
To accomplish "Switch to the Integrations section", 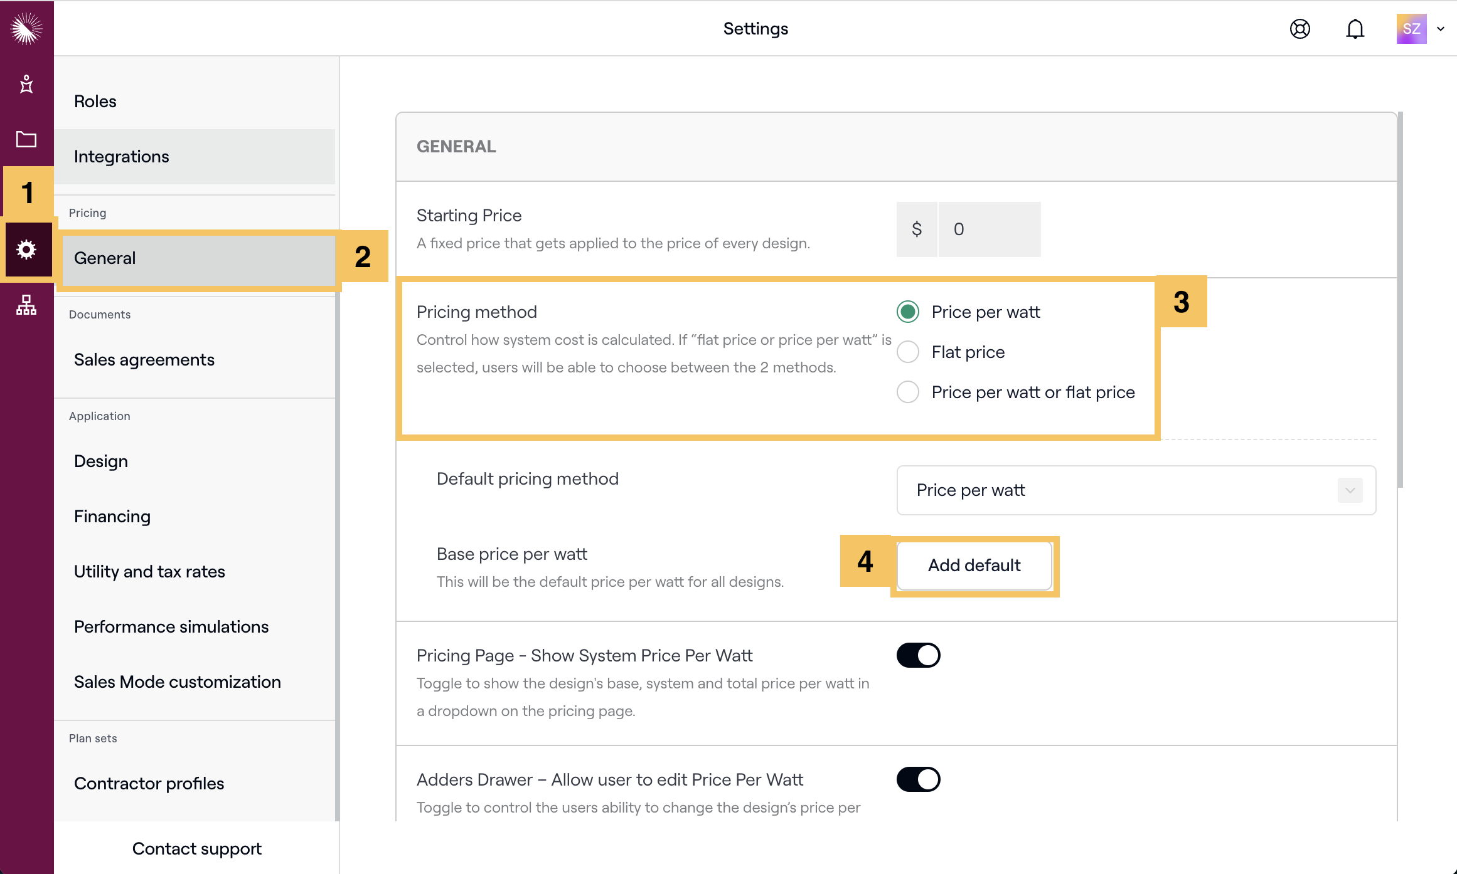I will [122, 156].
